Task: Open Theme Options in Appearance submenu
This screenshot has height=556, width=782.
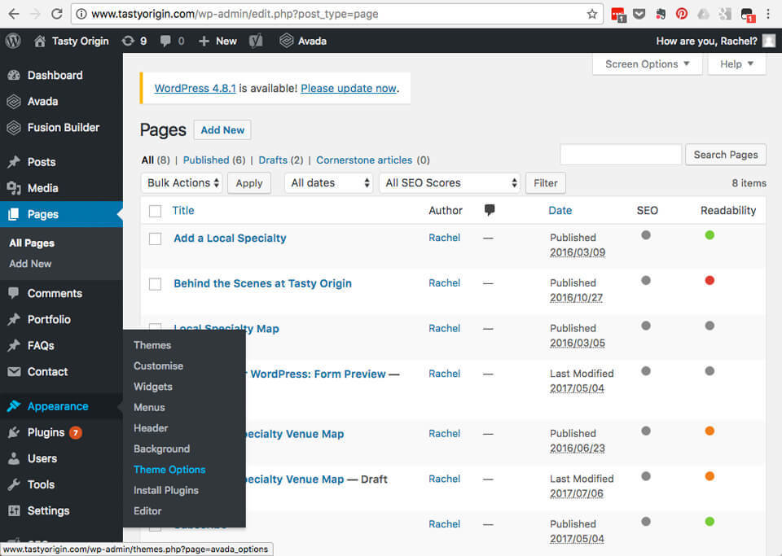Action: [169, 470]
